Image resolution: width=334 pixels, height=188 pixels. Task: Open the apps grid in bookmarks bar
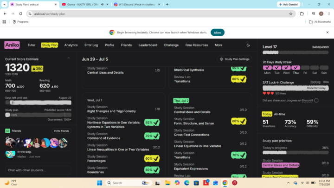pos(4,22)
